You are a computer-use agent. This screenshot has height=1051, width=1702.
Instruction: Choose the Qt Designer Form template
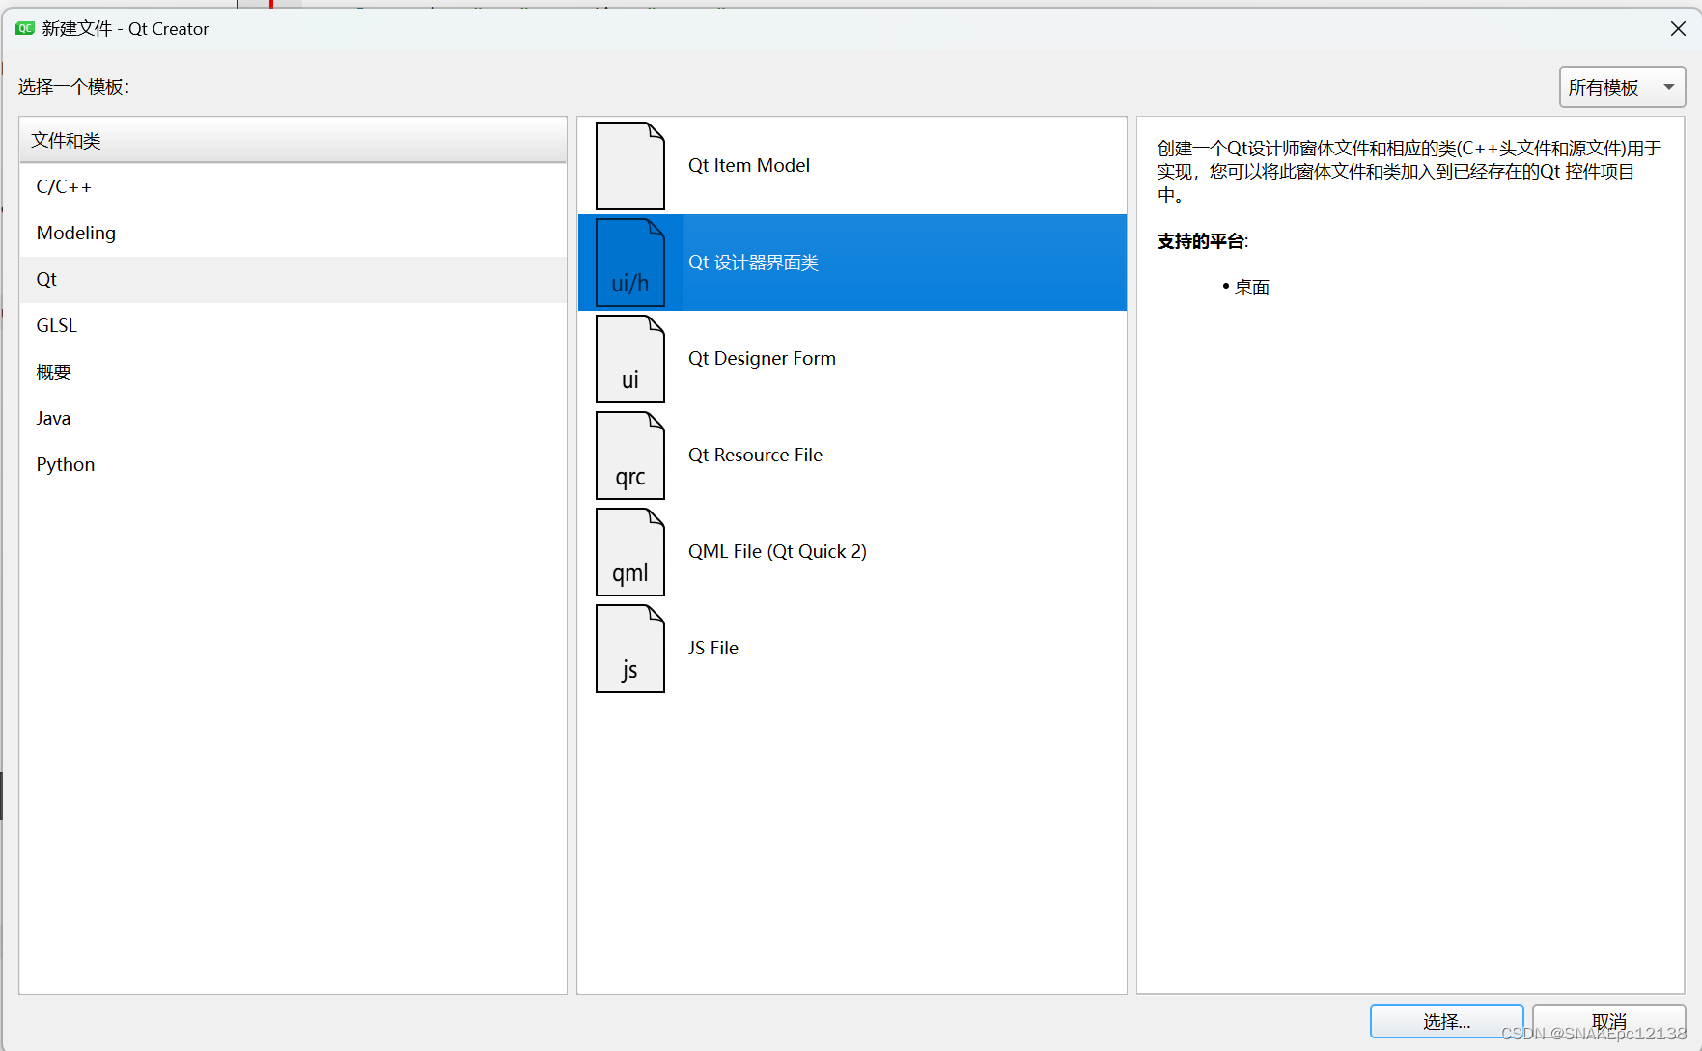(851, 359)
